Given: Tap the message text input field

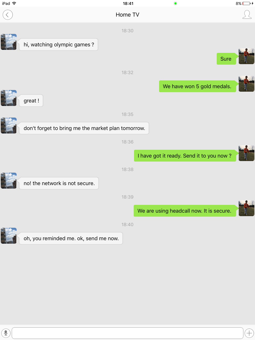Looking at the screenshot, I should click(127, 333).
